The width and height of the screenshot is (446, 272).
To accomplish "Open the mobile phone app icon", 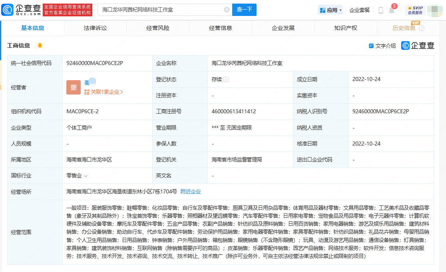I will click(x=380, y=10).
